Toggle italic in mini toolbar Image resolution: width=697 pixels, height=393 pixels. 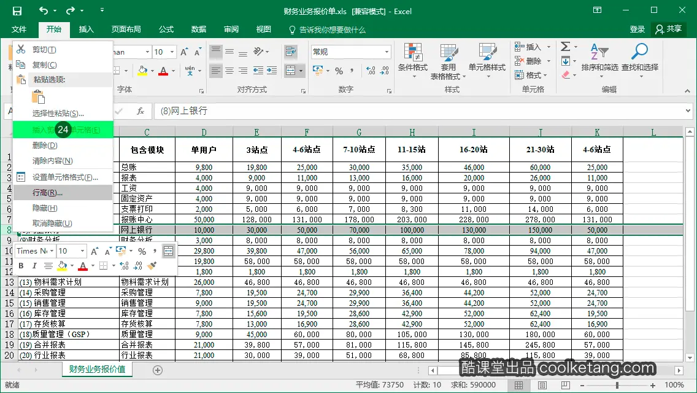click(34, 266)
